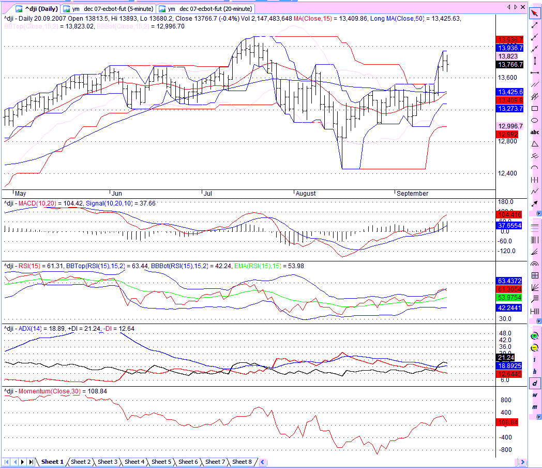
Task: Select the Gann square tool
Action: point(535,275)
